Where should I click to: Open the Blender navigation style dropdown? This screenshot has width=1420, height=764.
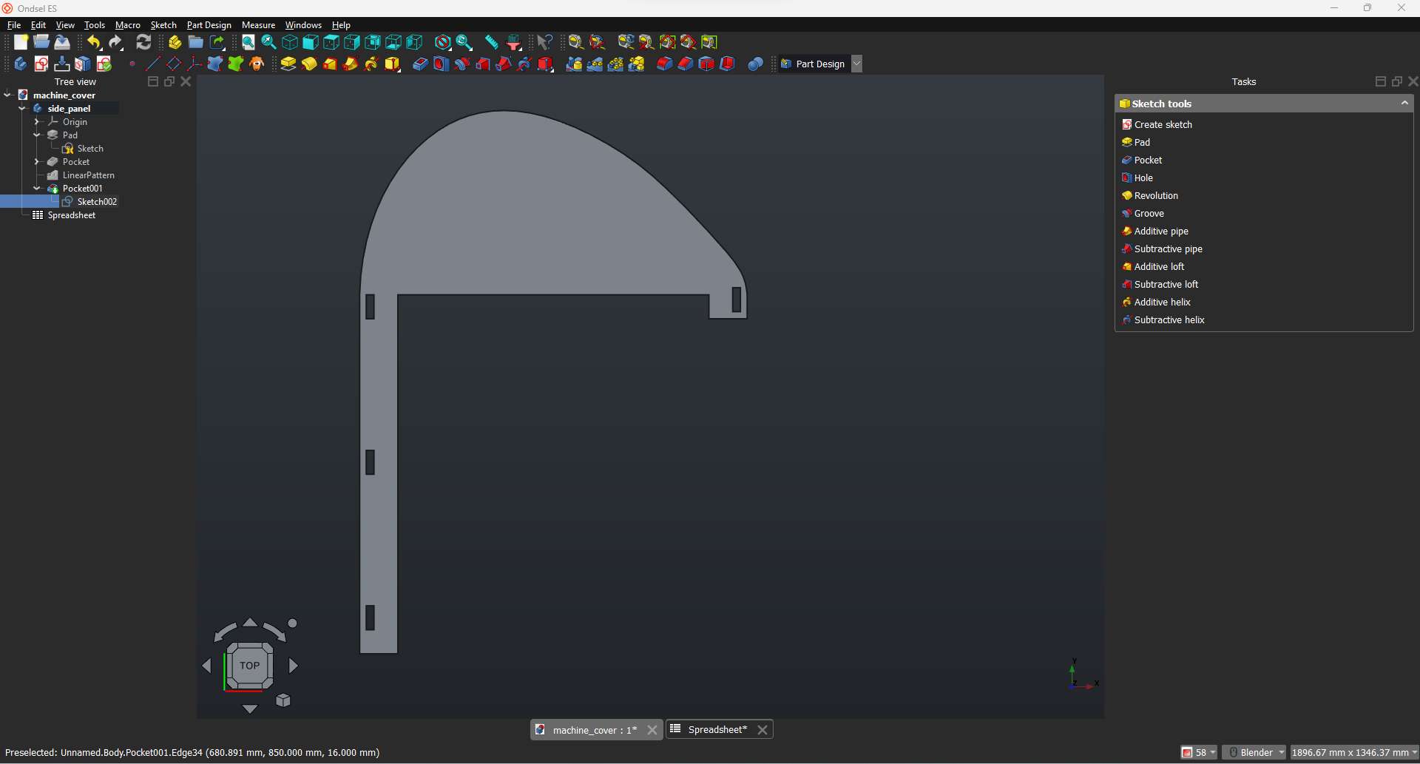coord(1254,752)
